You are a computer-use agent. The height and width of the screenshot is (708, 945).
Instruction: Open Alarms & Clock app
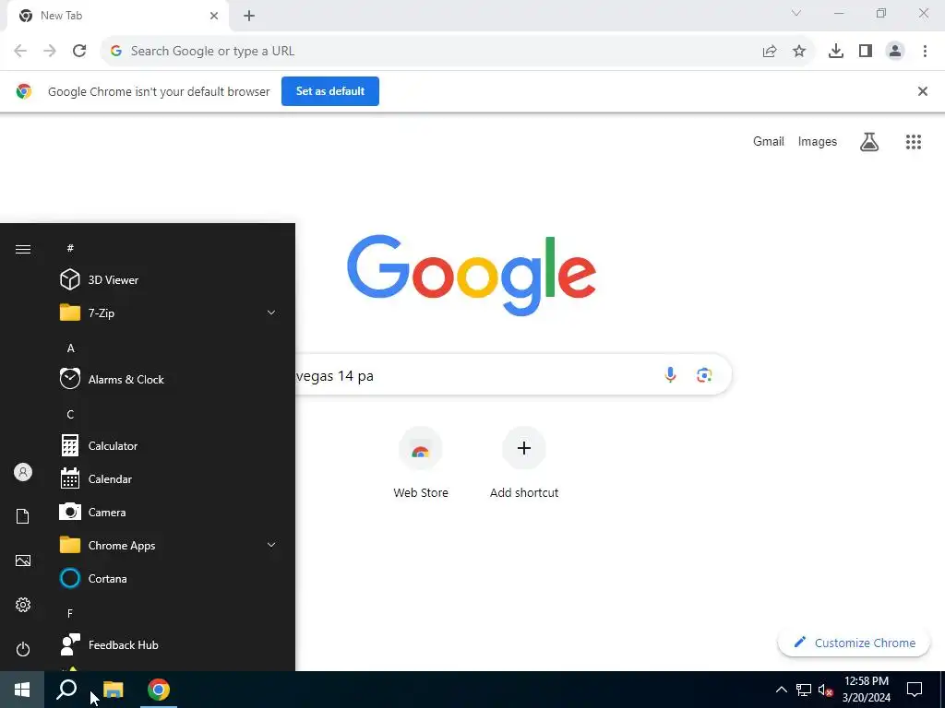(169, 379)
